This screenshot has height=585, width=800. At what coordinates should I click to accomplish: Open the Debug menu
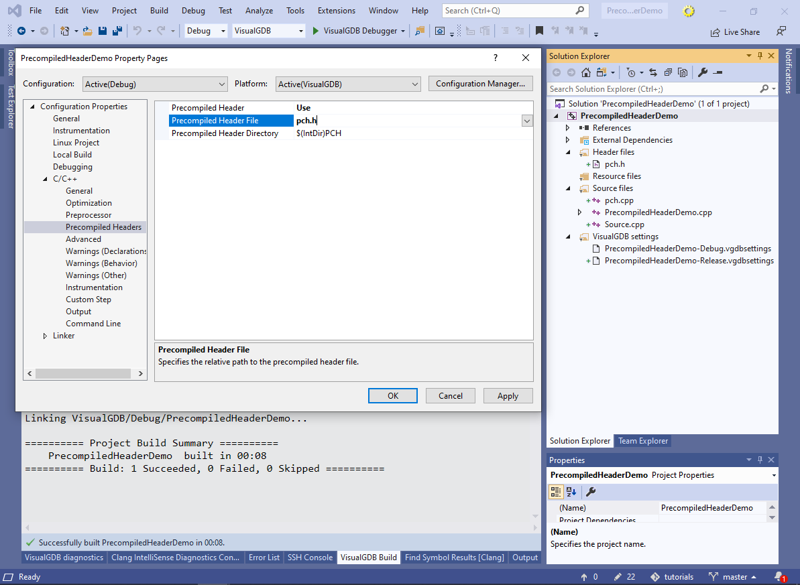pyautogui.click(x=193, y=10)
